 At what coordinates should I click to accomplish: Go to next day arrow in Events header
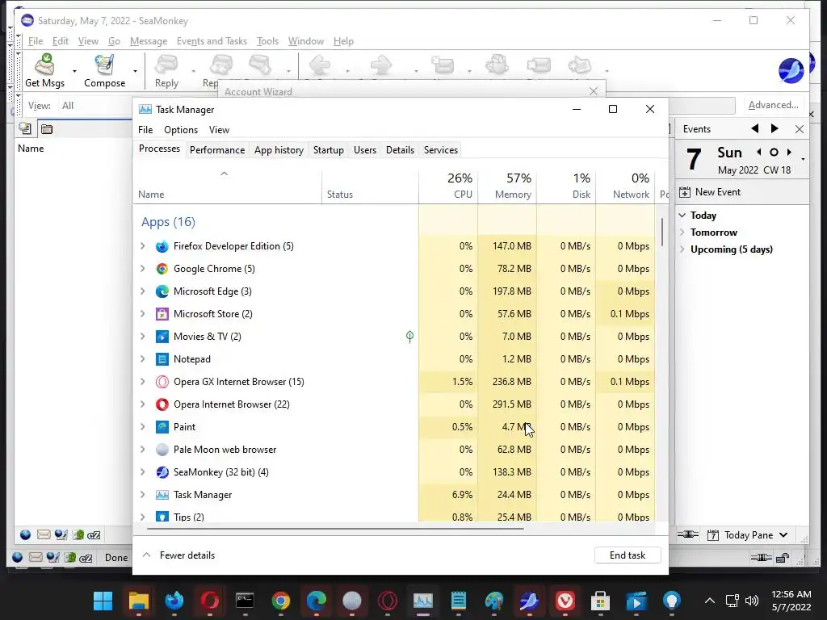[775, 128]
